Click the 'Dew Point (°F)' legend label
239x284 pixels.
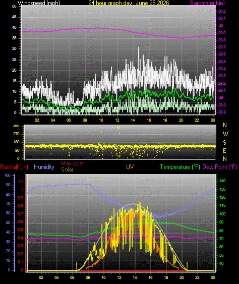click(220, 167)
